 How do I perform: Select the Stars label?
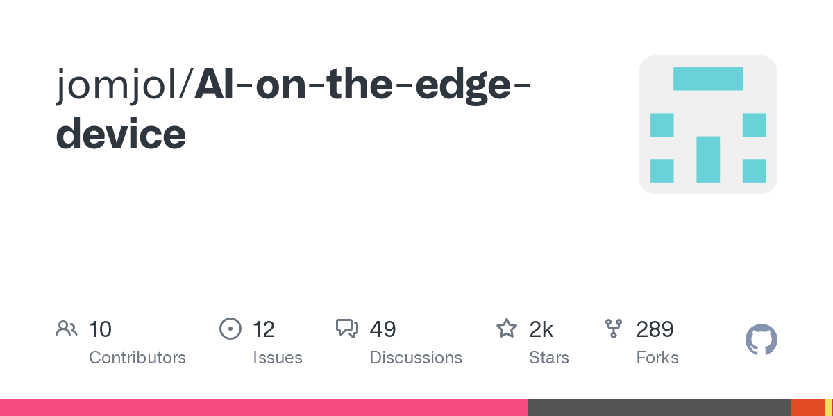[549, 358]
